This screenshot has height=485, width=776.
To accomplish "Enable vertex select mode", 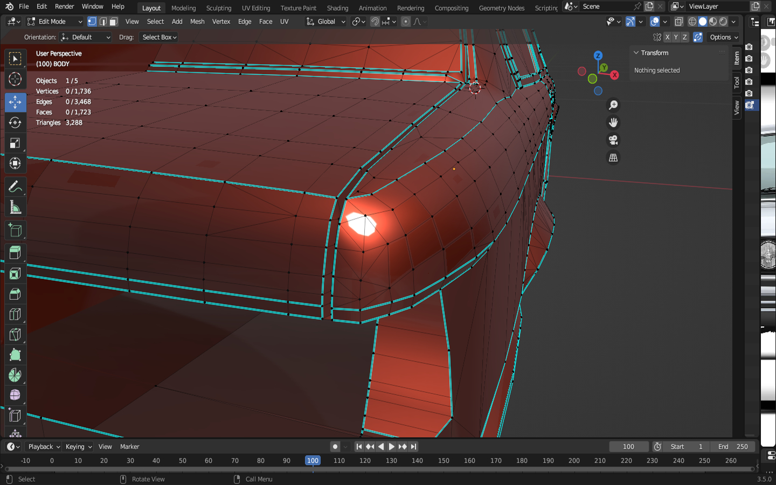I will click(x=92, y=22).
